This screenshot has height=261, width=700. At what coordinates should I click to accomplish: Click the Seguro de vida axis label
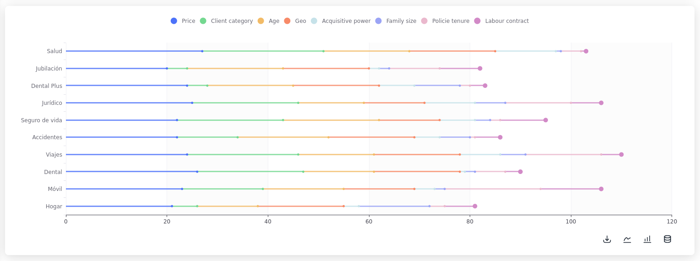(x=41, y=120)
